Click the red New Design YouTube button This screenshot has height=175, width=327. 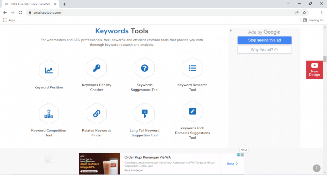click(x=314, y=70)
